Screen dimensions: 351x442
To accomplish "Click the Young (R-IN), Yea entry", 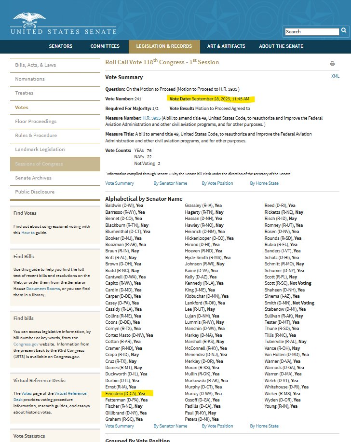I will 281,406.
